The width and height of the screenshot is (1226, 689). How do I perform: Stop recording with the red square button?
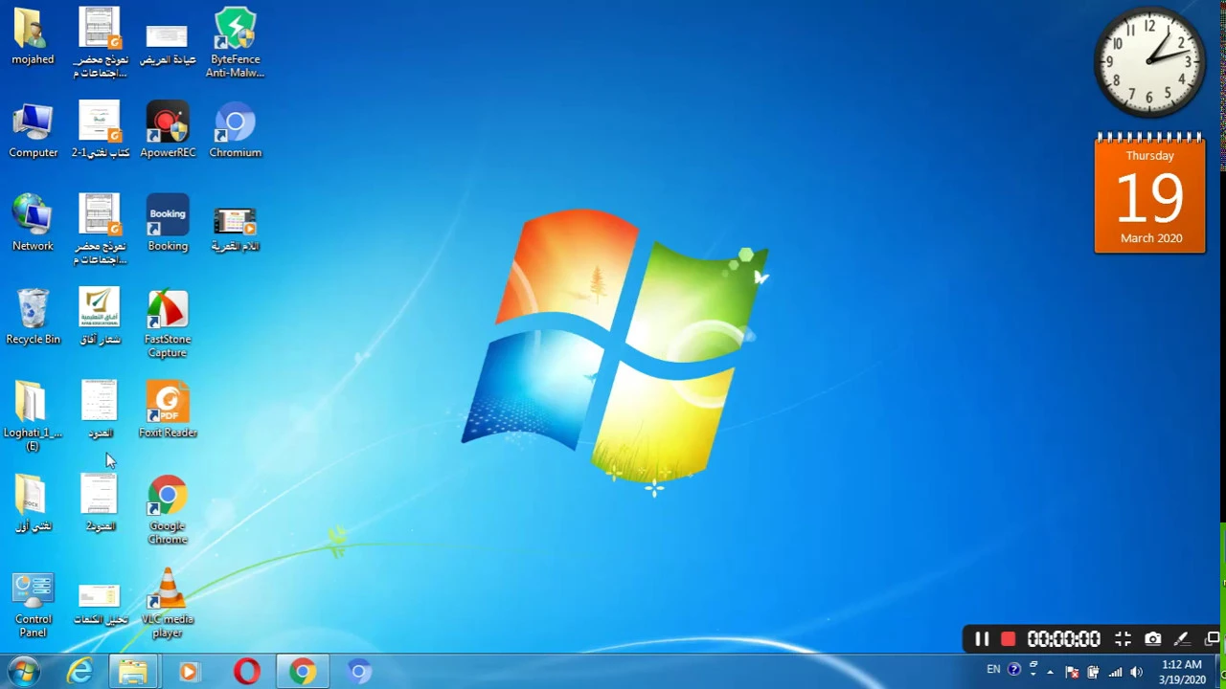[x=1008, y=639]
